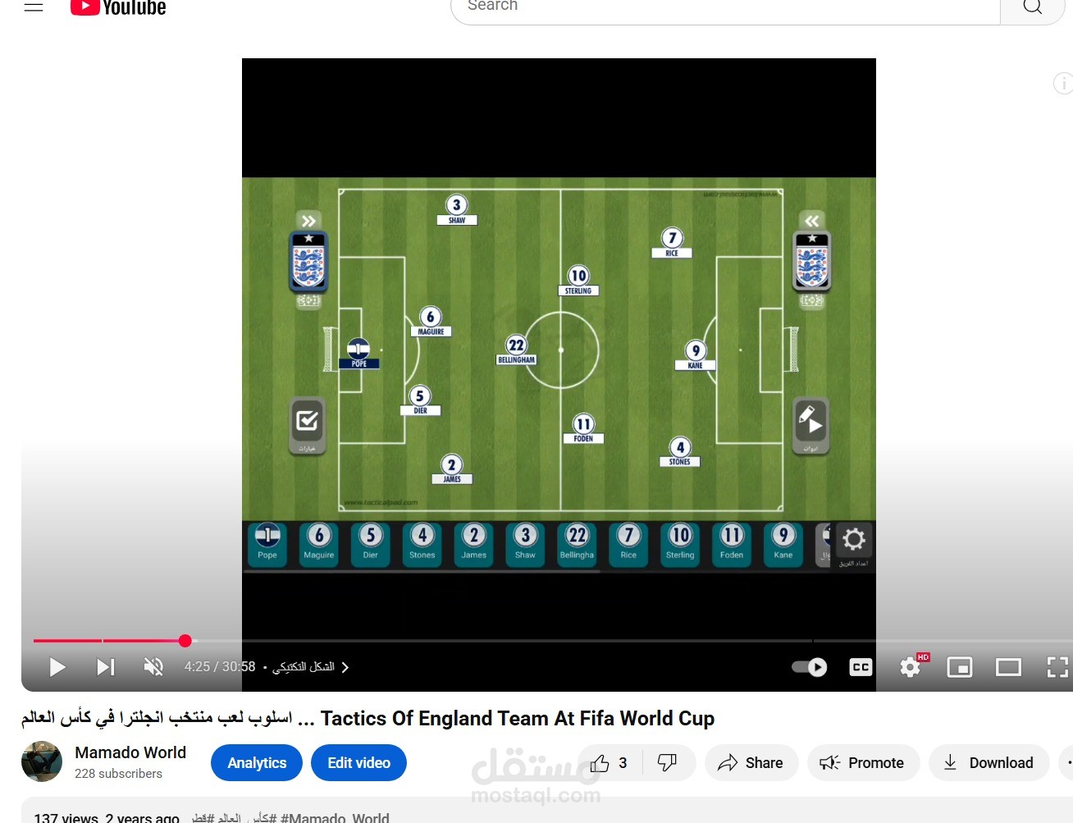Switch to miniplayer mode
Screen dimensions: 1073x823
point(959,667)
